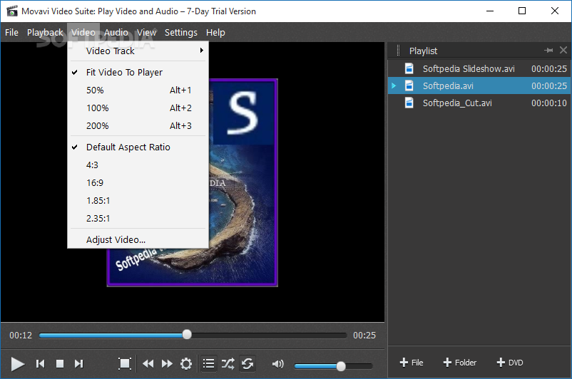Pin the Playlist panel

(x=548, y=51)
